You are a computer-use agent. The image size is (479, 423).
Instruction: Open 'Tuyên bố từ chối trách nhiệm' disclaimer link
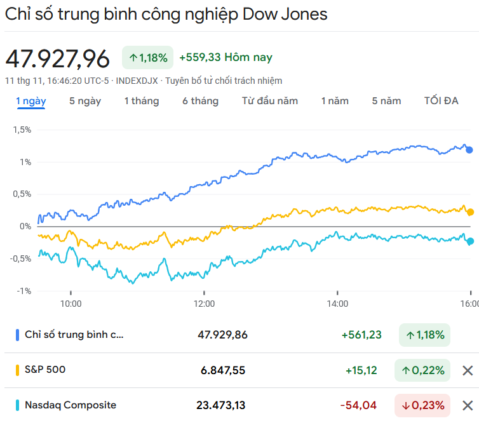224,81
